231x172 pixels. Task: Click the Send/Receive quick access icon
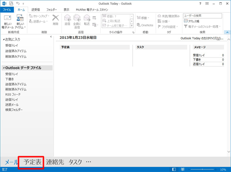(11, 3)
